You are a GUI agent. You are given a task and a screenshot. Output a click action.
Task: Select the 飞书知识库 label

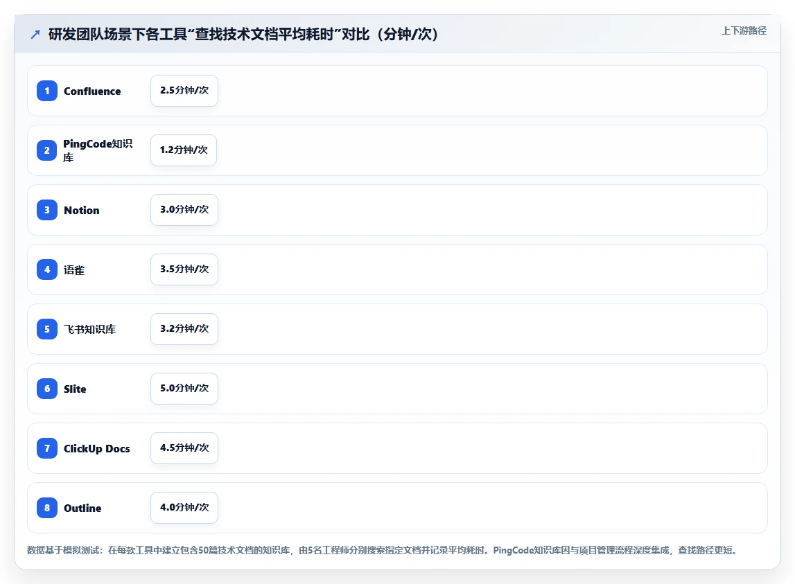click(89, 330)
